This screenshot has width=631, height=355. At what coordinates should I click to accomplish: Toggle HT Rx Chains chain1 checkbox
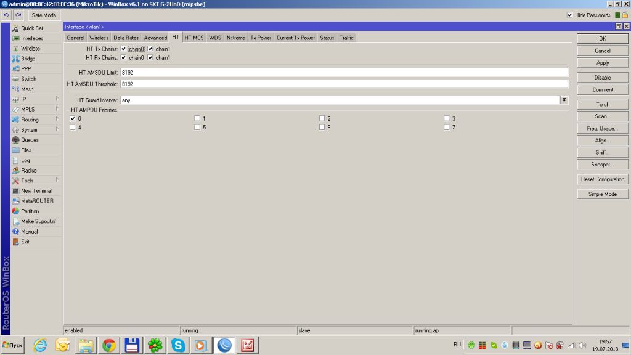click(x=150, y=57)
